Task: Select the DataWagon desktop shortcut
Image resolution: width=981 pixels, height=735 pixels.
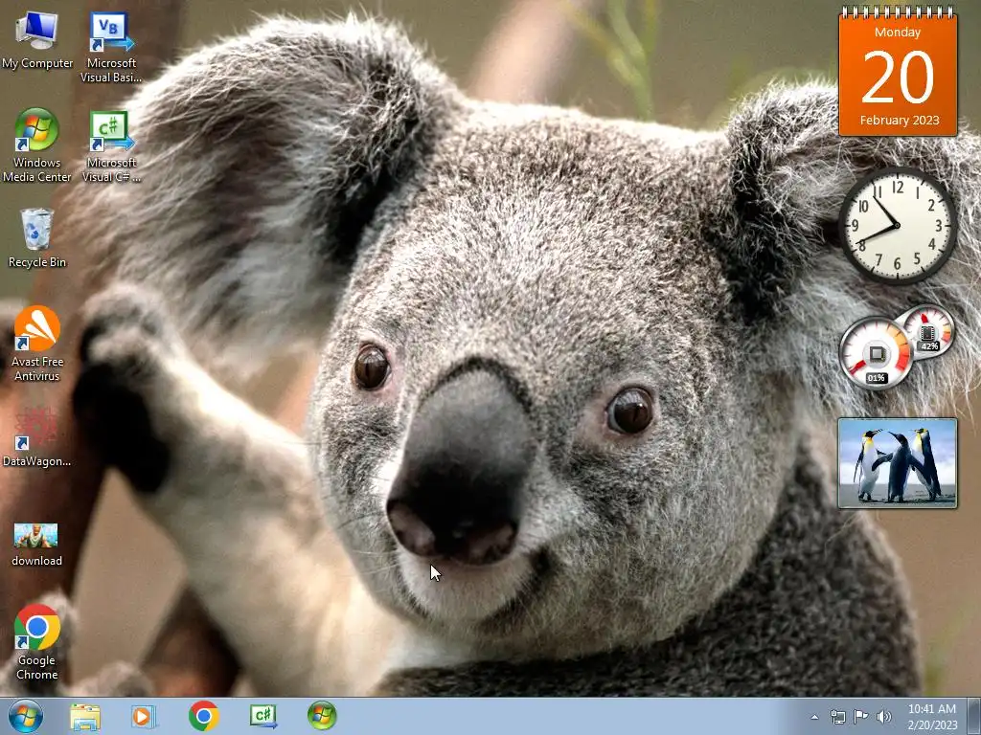Action: 37,436
